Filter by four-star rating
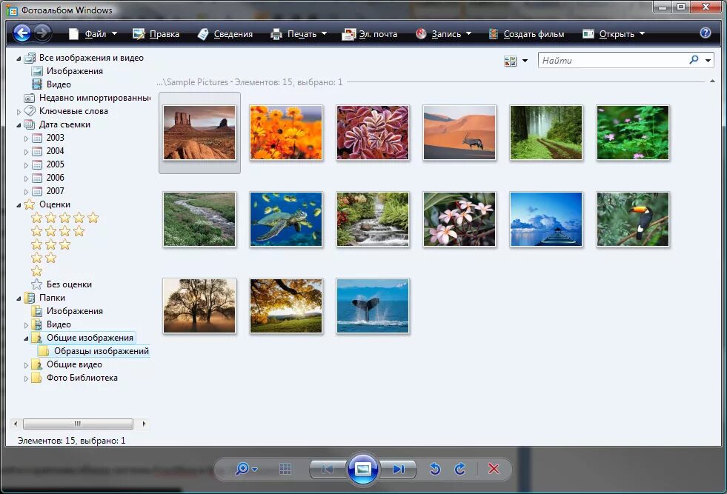 tap(58, 231)
